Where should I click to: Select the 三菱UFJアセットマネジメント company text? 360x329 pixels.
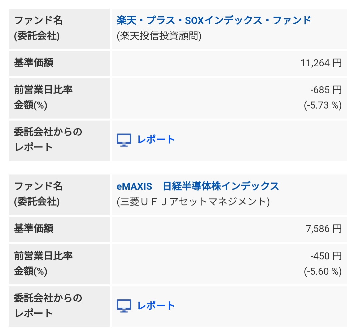[193, 202]
